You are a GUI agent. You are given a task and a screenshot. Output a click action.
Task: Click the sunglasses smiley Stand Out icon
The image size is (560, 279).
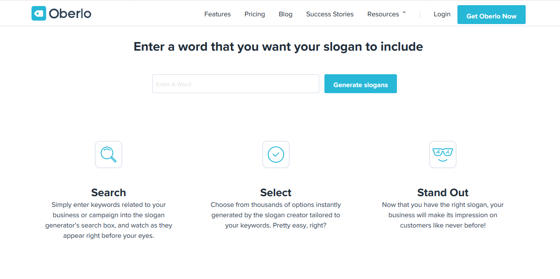click(443, 155)
